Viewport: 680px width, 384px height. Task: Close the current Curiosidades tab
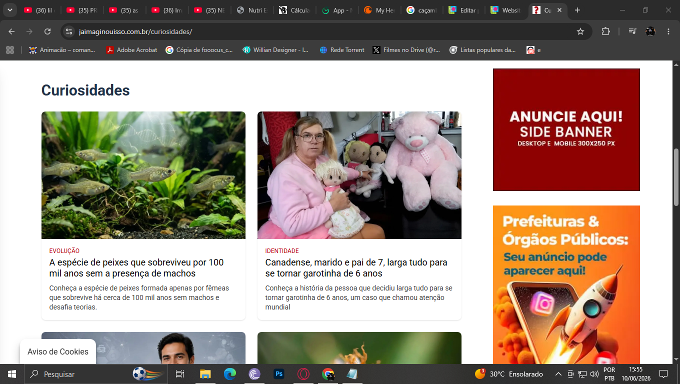(559, 10)
